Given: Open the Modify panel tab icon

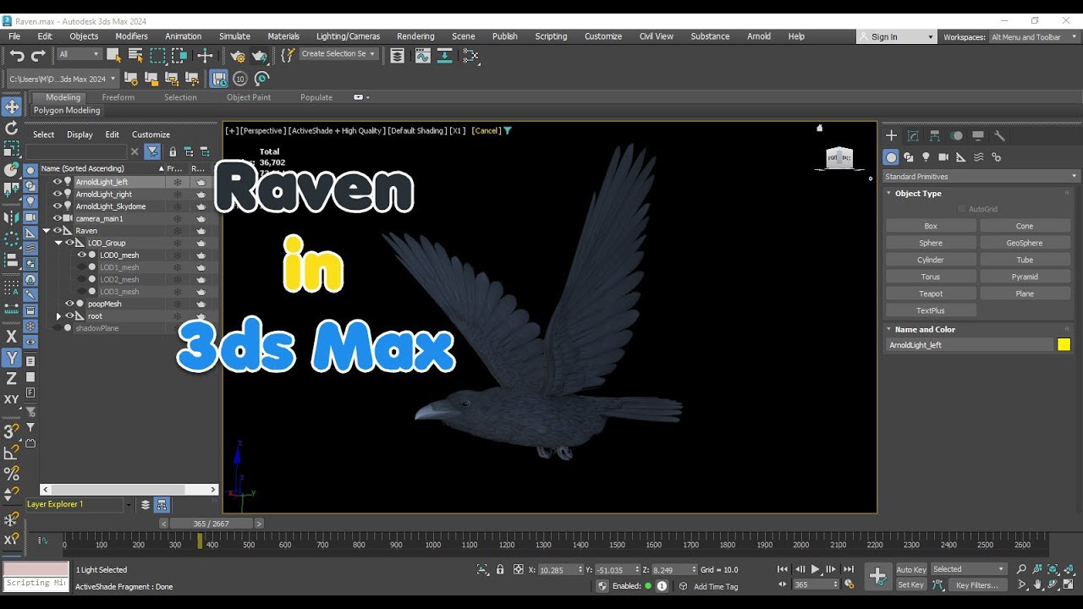Looking at the screenshot, I should click(x=913, y=135).
